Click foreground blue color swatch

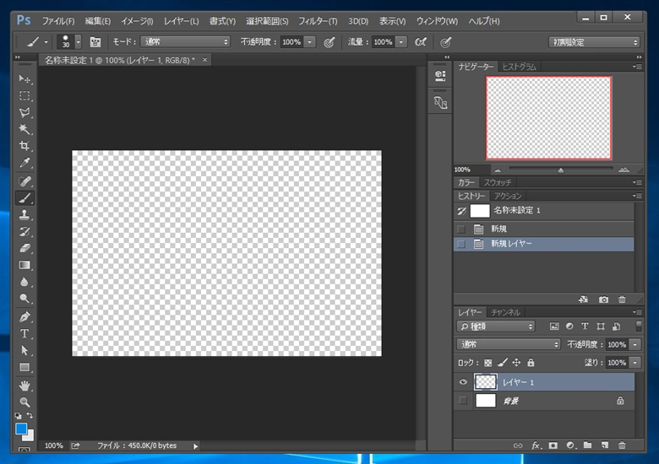21,429
